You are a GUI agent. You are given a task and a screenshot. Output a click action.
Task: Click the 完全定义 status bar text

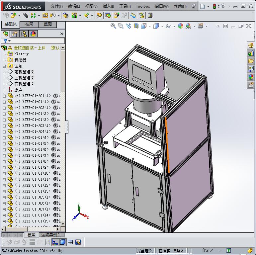(144, 251)
